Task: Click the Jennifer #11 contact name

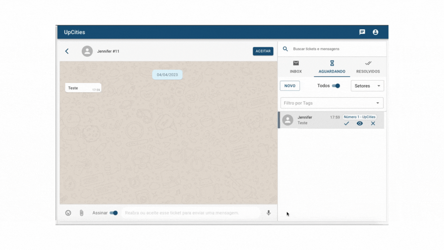Action: pos(108,51)
